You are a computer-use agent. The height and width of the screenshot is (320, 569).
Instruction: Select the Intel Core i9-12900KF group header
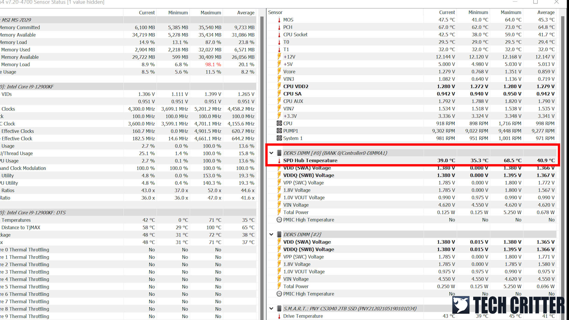tap(128, 87)
